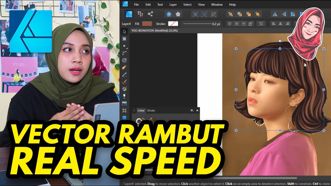Open the Layer menu
This screenshot has width=331, height=186.
point(173,4)
